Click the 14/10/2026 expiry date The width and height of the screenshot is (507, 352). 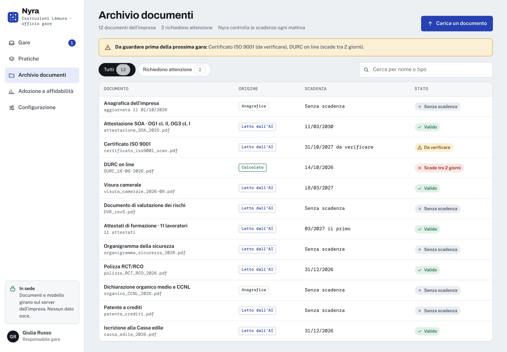click(319, 168)
